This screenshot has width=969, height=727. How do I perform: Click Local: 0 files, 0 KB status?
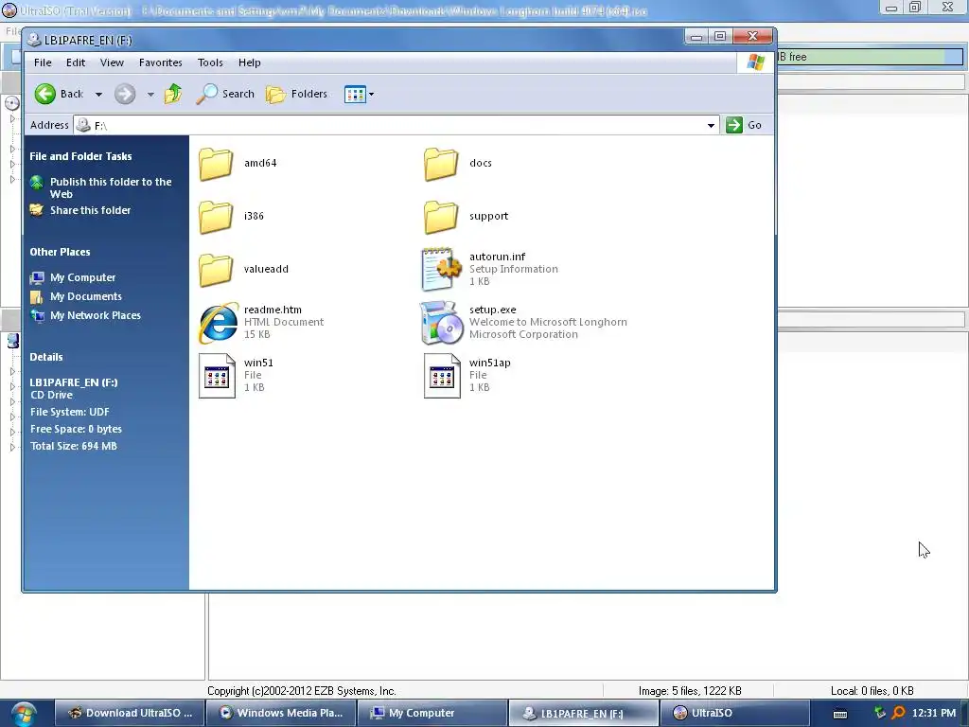pyautogui.click(x=872, y=691)
